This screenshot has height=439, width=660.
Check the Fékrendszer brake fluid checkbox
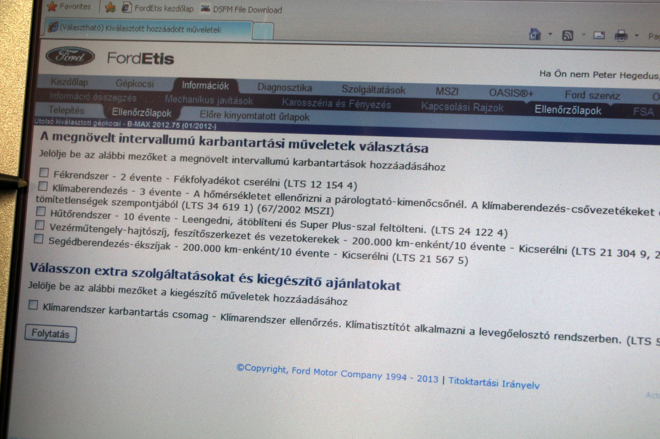click(x=44, y=173)
